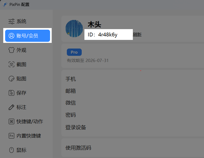Select the 账号/会员 tab label

coord(27,36)
